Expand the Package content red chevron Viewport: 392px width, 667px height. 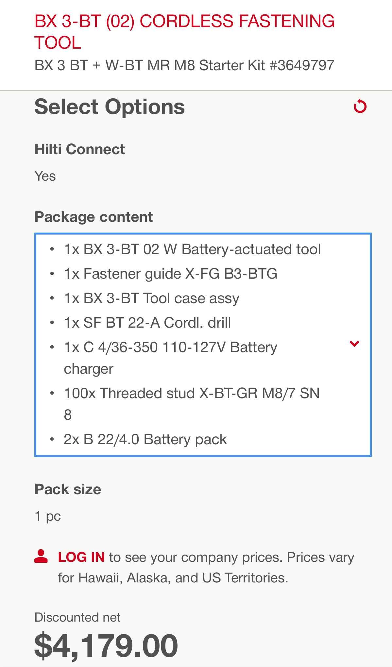(x=354, y=344)
